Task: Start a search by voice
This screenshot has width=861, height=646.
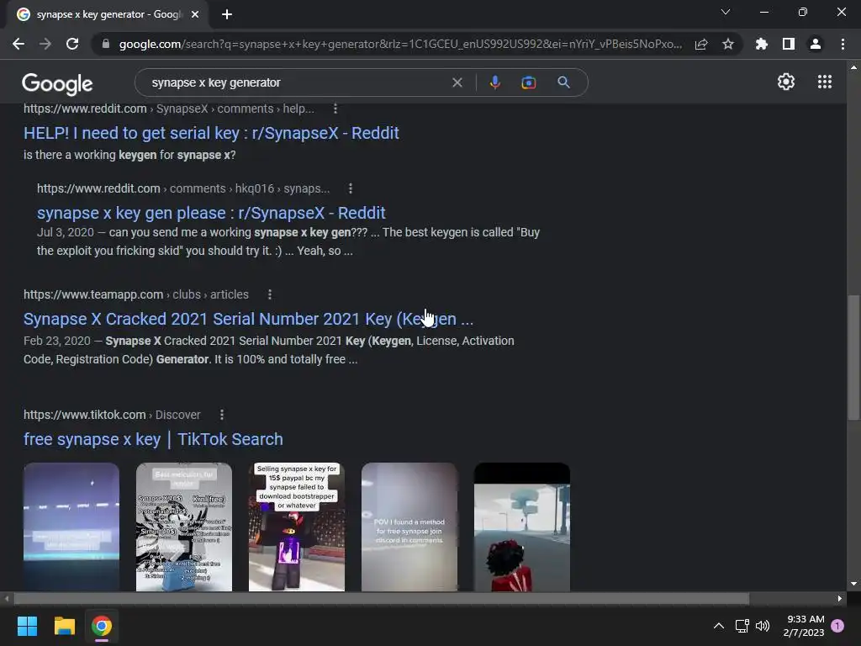Action: 494,82
